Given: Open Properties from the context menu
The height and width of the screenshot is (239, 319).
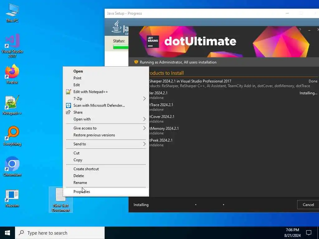Looking at the screenshot, I should click(106, 192).
